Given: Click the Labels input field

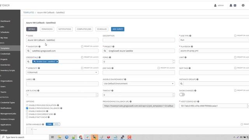Looking at the screenshot, I should [x=62, y=84].
